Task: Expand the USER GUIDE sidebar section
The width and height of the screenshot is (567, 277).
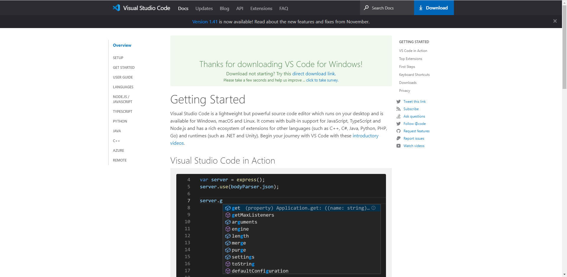Action: pyautogui.click(x=123, y=77)
